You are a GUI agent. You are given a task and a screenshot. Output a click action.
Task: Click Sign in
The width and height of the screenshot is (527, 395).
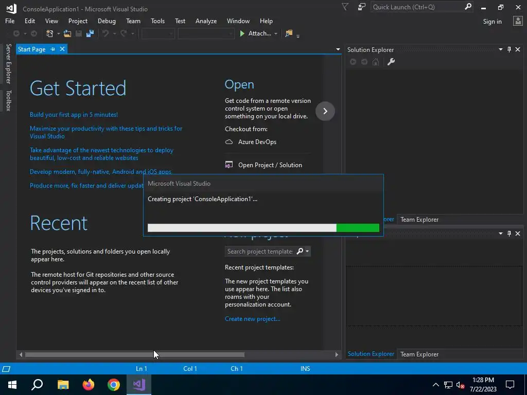click(492, 22)
